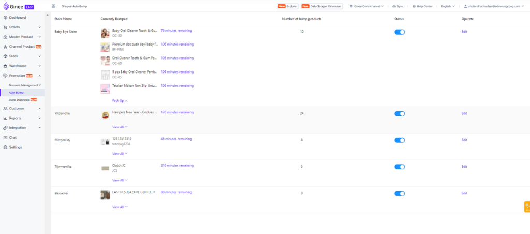Click 'Number of bump products' column header

302,19
